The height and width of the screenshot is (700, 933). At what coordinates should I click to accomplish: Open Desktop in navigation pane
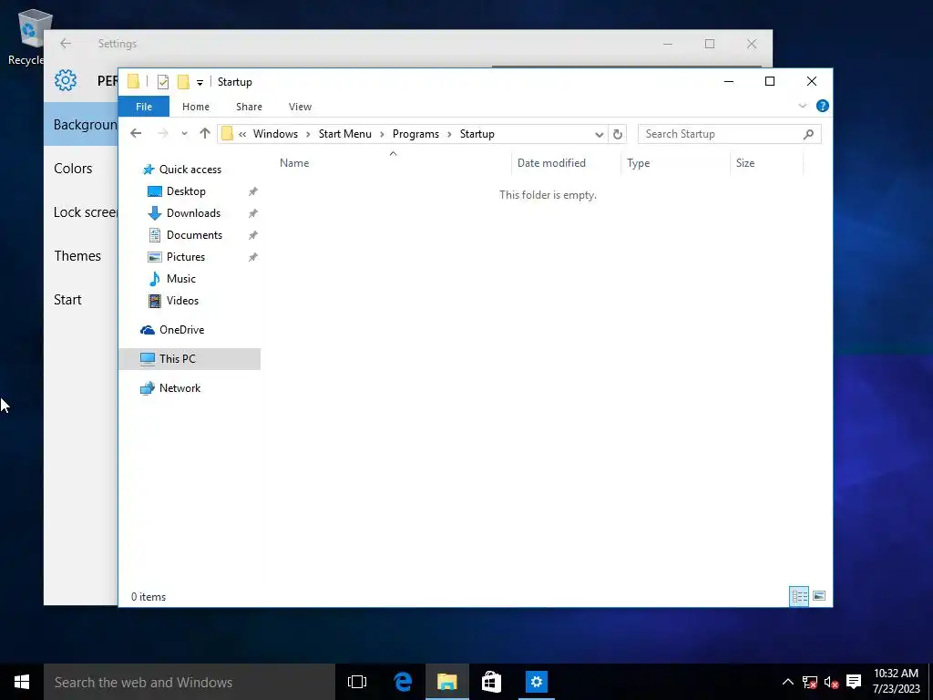(x=186, y=191)
